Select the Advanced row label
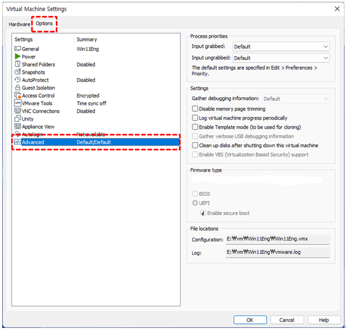This screenshot has width=346, height=329. 33,142
